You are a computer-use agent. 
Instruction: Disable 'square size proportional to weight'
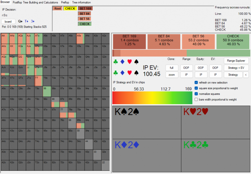coord(196,88)
